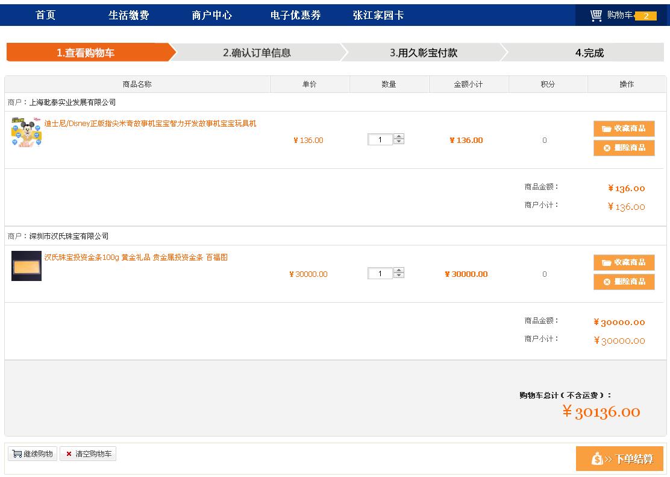Click merchant name 深圳市汉氏珠宝有限公司
The height and width of the screenshot is (477, 670).
coord(69,236)
